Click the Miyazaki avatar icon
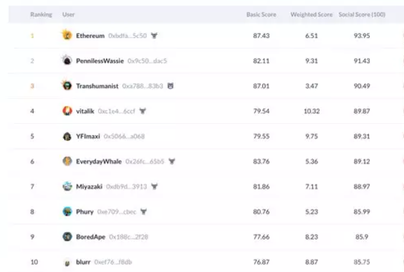The width and height of the screenshot is (404, 272). point(68,186)
